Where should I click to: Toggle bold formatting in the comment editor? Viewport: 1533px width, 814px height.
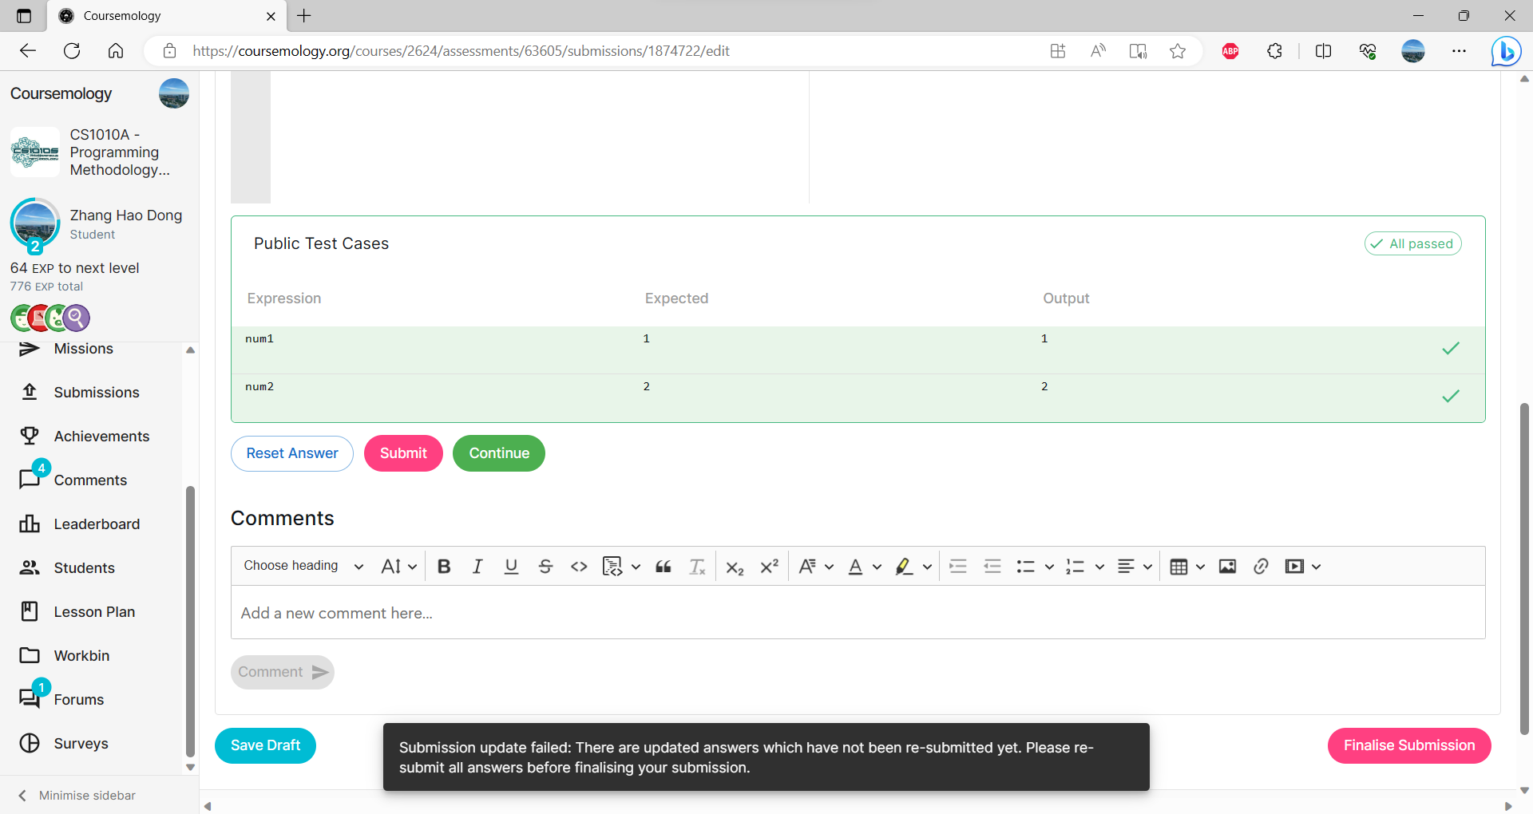pos(444,566)
